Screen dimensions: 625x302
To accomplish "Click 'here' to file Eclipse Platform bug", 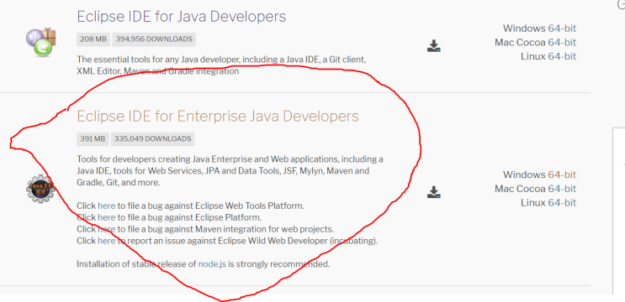I will (x=107, y=217).
